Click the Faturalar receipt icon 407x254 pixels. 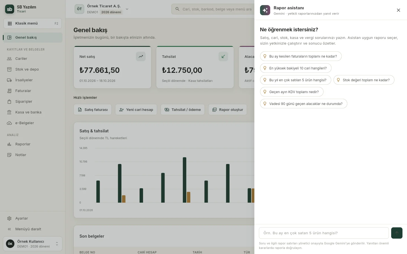point(9,91)
